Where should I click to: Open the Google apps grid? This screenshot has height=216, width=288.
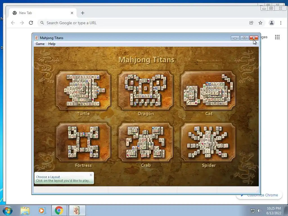click(277, 37)
